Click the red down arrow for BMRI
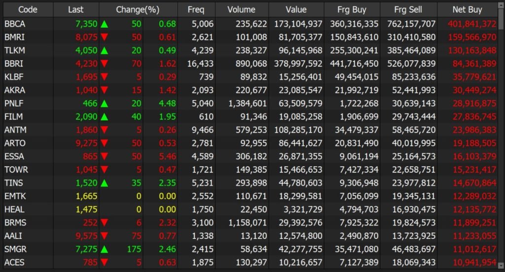 (x=105, y=37)
